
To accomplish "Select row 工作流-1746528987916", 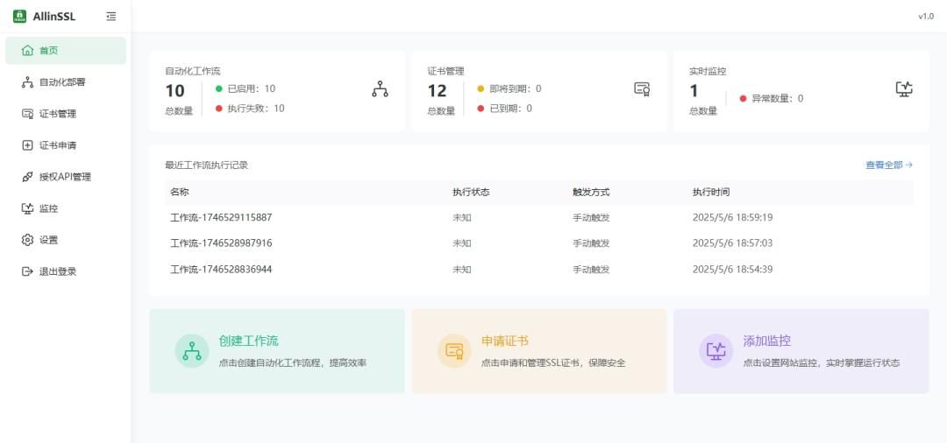I will tap(538, 243).
